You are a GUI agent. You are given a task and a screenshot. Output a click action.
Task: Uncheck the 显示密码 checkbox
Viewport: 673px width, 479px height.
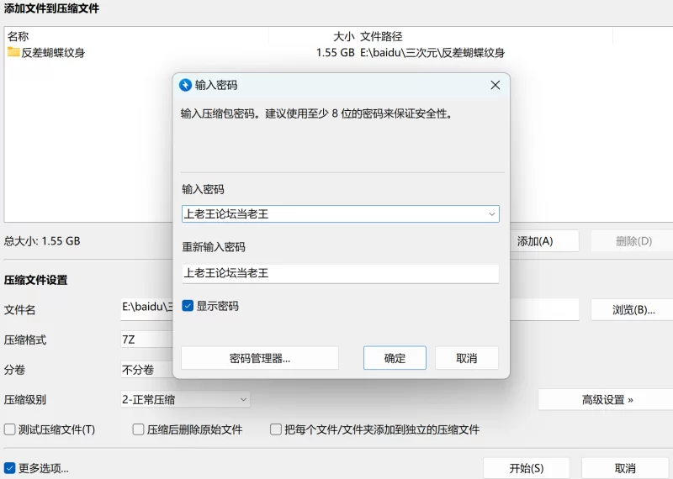tap(188, 306)
